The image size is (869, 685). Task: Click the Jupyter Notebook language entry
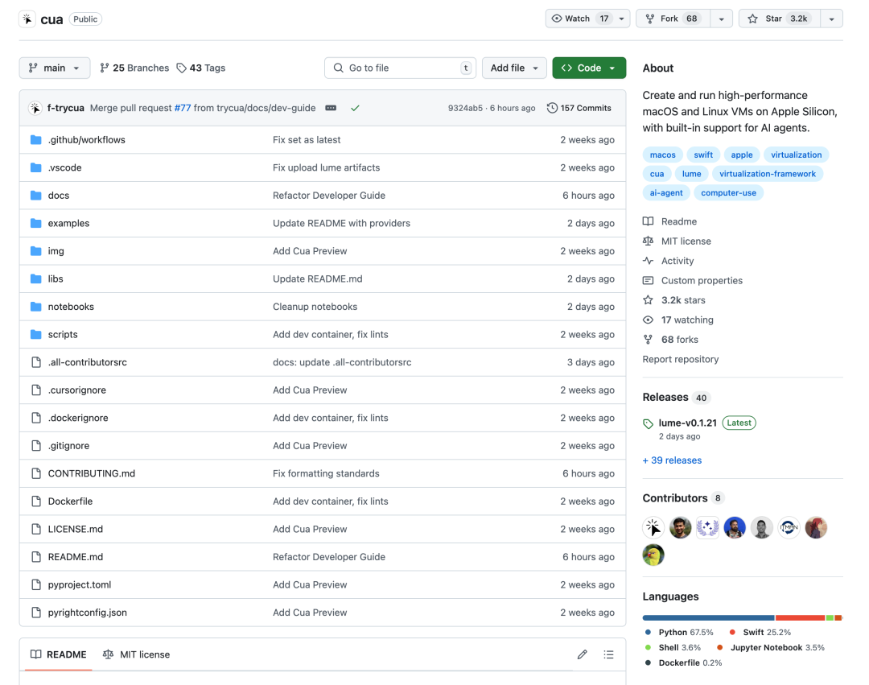tap(771, 647)
